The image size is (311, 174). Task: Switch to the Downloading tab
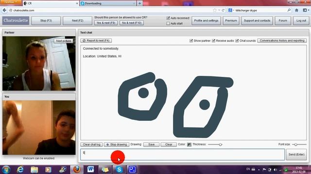tap(108, 3)
